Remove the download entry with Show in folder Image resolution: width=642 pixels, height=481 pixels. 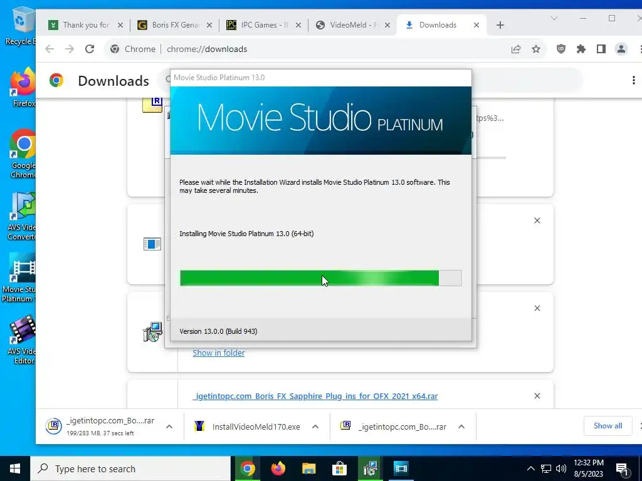[x=537, y=308]
